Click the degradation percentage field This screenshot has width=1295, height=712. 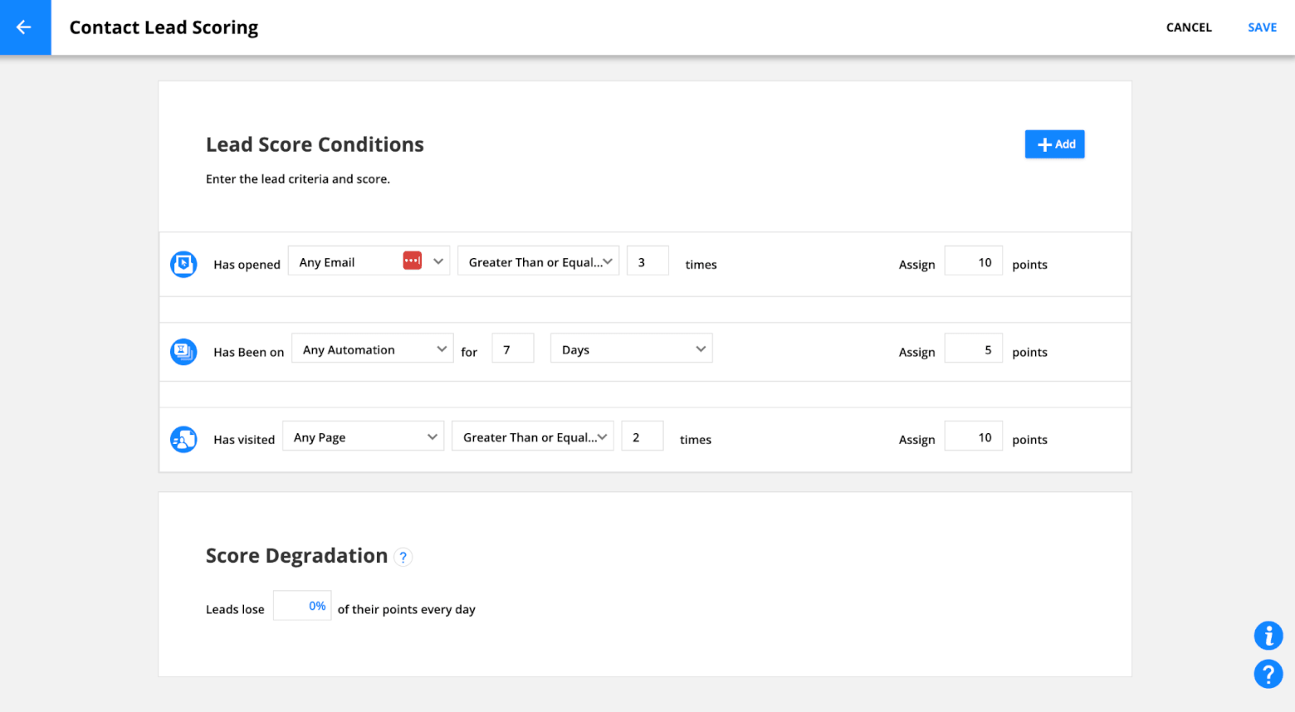click(302, 606)
